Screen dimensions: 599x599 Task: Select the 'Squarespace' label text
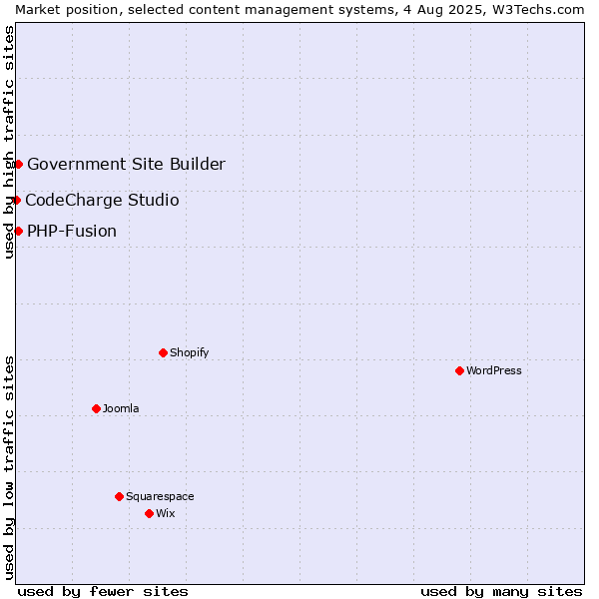pos(160,496)
